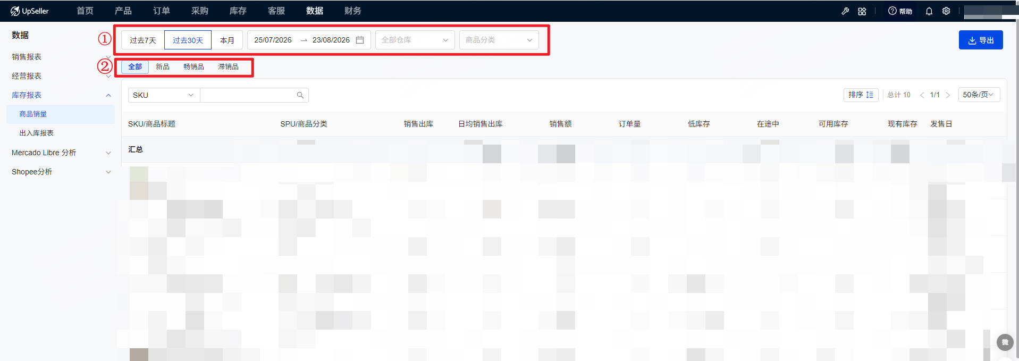
Task: Click the 总计 10 total count
Action: (x=899, y=95)
